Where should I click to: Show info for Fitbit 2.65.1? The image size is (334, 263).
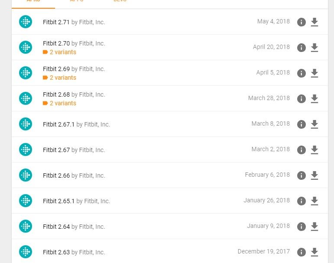click(x=302, y=201)
